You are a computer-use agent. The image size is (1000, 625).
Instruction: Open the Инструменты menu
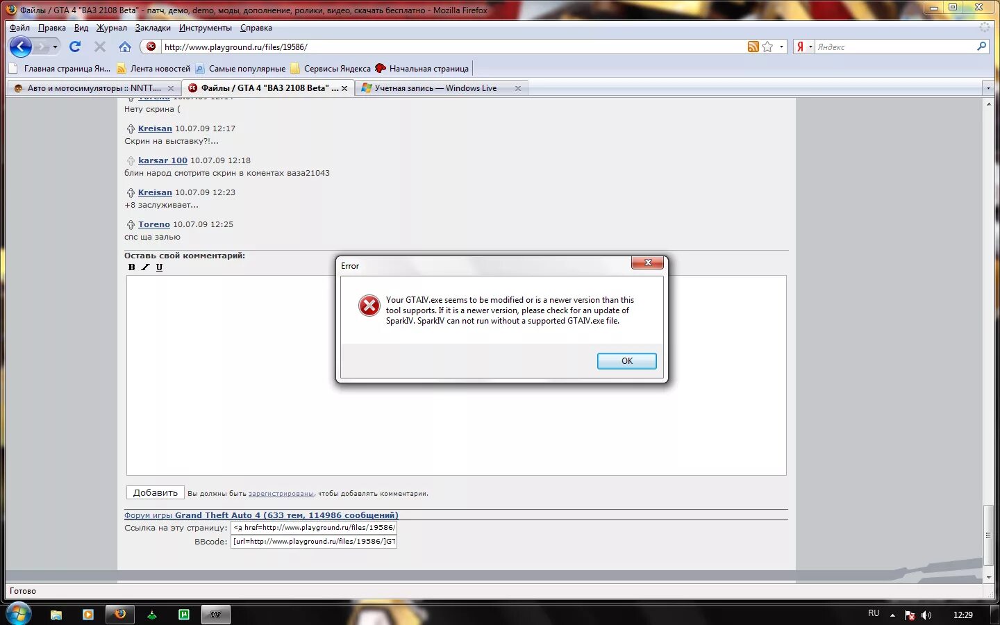206,28
